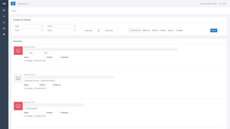The height and width of the screenshot is (129, 230).
Task: Click the start date field 20/02/2020
Action: pyautogui.click(x=88, y=31)
